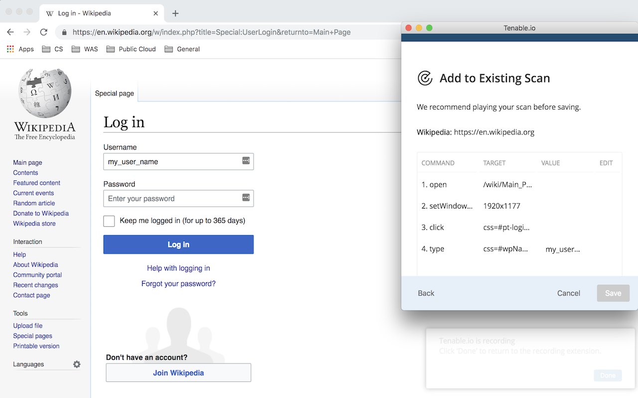Viewport: 638px width, 398px height.
Task: Open Community portal link
Action: 37,275
